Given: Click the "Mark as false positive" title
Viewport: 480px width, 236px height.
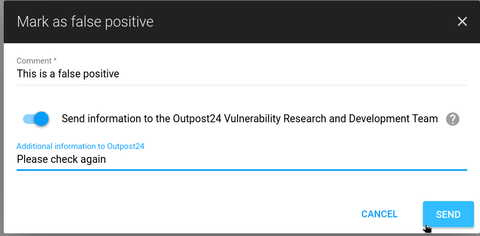Looking at the screenshot, I should tap(85, 21).
